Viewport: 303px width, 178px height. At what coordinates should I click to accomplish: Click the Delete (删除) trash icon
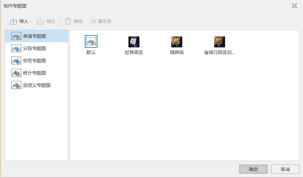coord(68,21)
